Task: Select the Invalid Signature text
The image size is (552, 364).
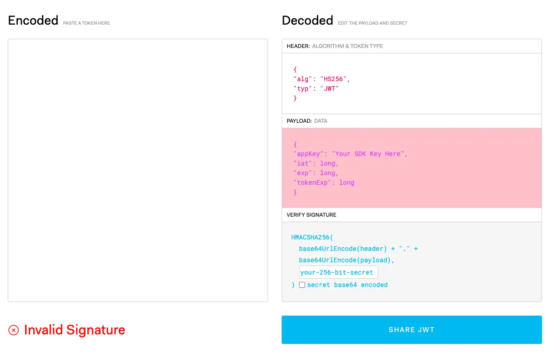Action: [x=75, y=329]
